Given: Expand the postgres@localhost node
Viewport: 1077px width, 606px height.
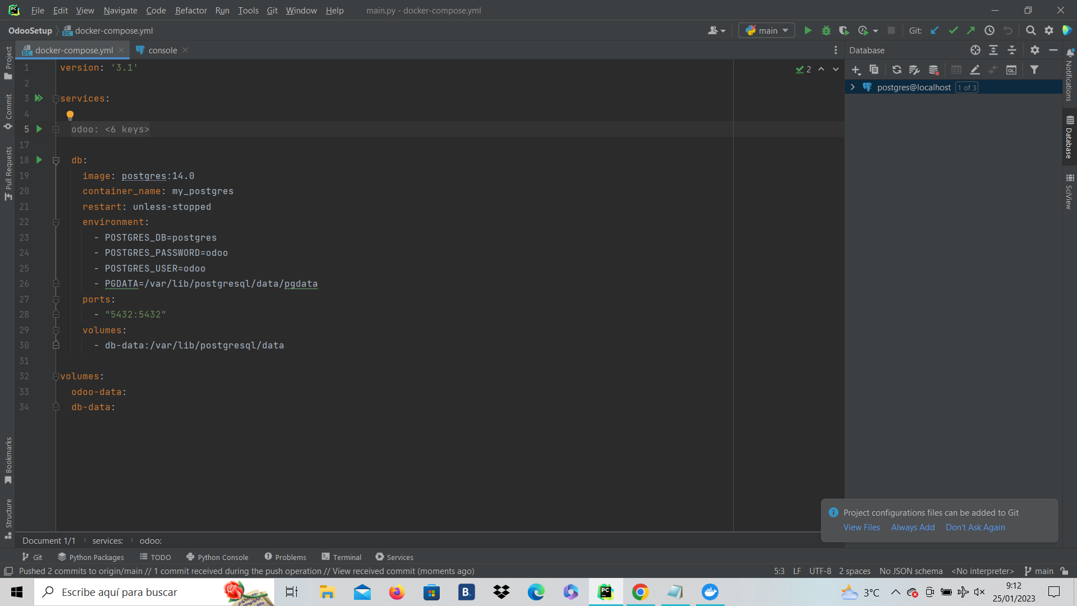Looking at the screenshot, I should [852, 87].
